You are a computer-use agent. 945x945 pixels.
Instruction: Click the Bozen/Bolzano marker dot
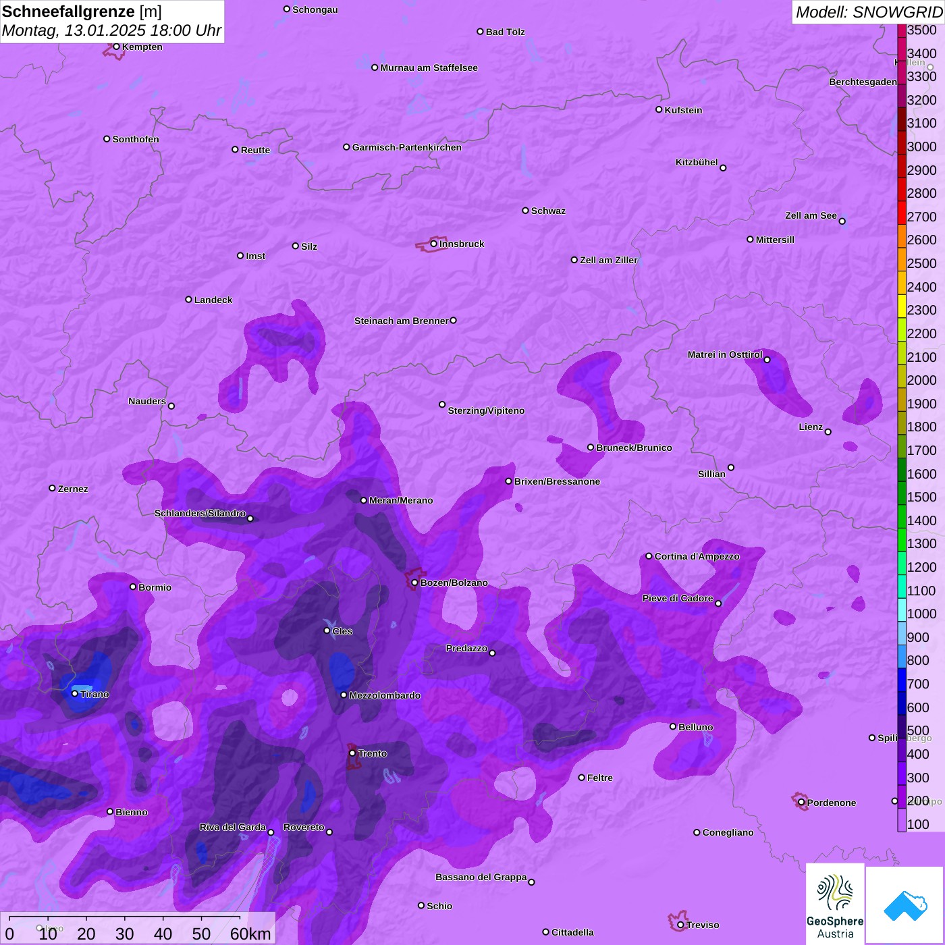(x=414, y=583)
